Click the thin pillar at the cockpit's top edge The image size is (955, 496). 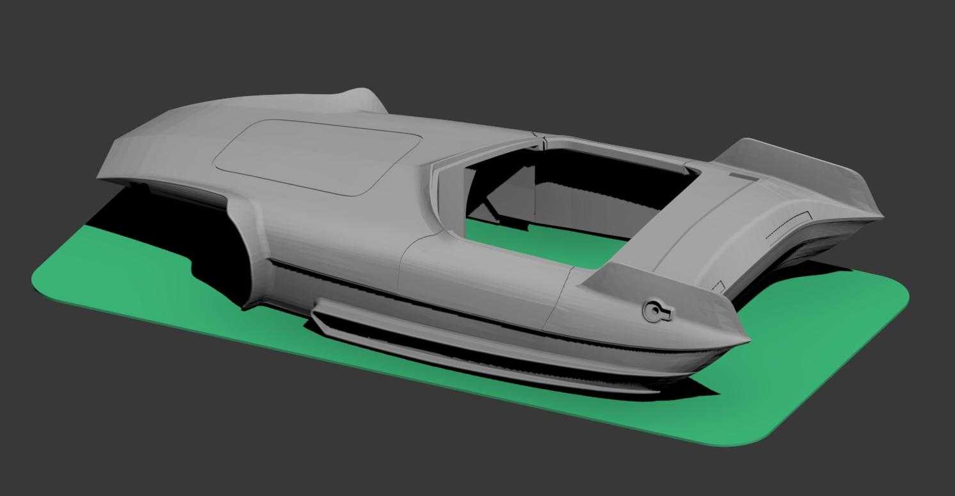(x=542, y=142)
